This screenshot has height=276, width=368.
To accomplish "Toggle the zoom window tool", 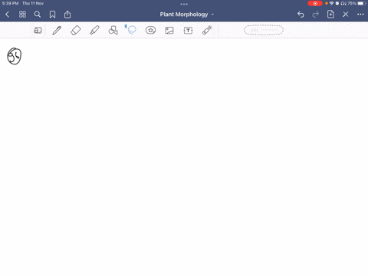I will [38, 31].
